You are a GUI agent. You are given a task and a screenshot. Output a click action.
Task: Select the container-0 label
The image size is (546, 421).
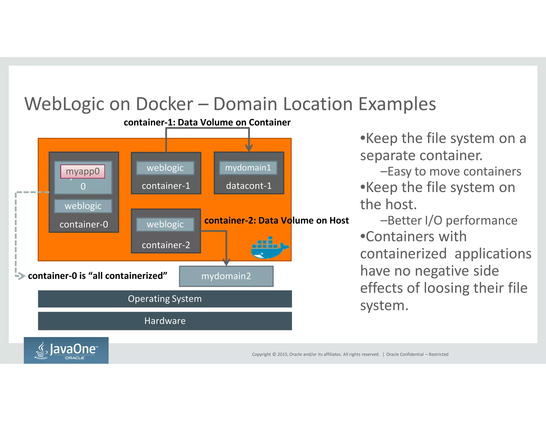coord(84,224)
